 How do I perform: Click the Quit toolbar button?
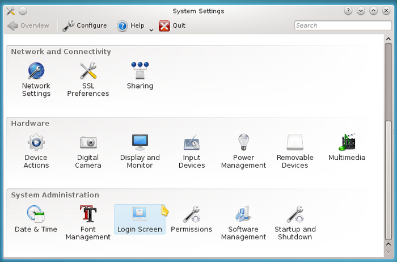click(x=172, y=26)
